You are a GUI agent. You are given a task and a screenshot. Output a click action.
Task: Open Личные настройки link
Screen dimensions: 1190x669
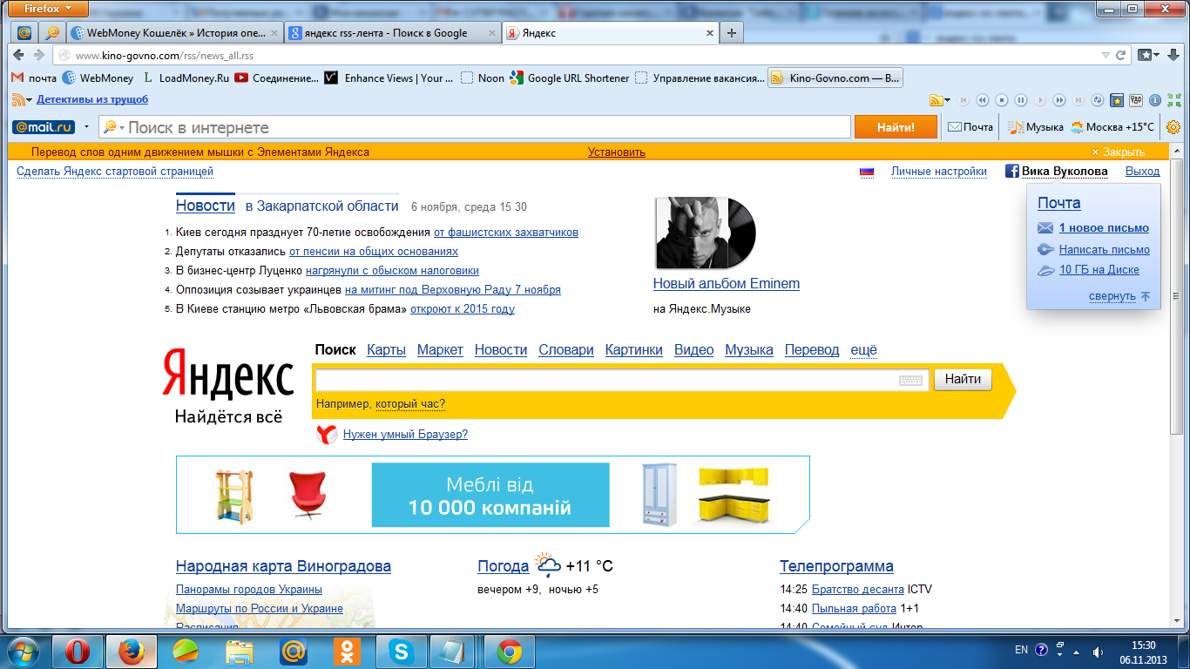click(x=939, y=172)
